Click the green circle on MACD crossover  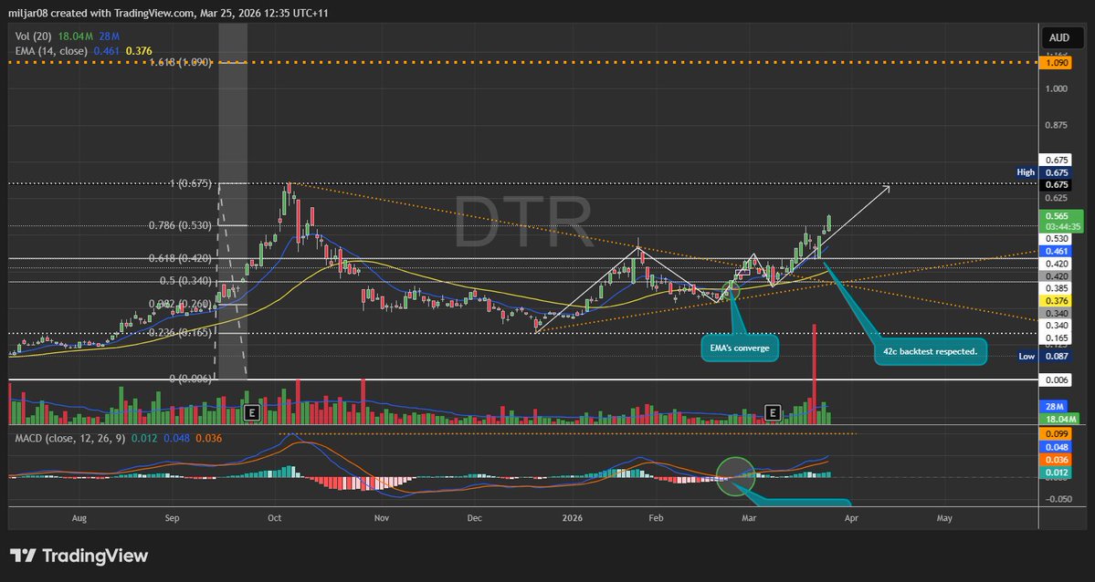736,476
